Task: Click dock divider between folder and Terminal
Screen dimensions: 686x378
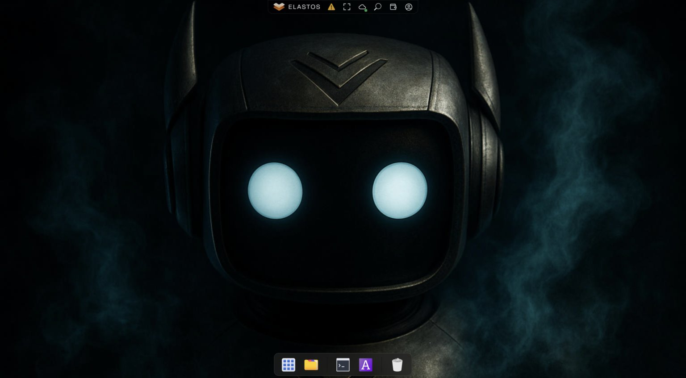Action: (x=327, y=365)
